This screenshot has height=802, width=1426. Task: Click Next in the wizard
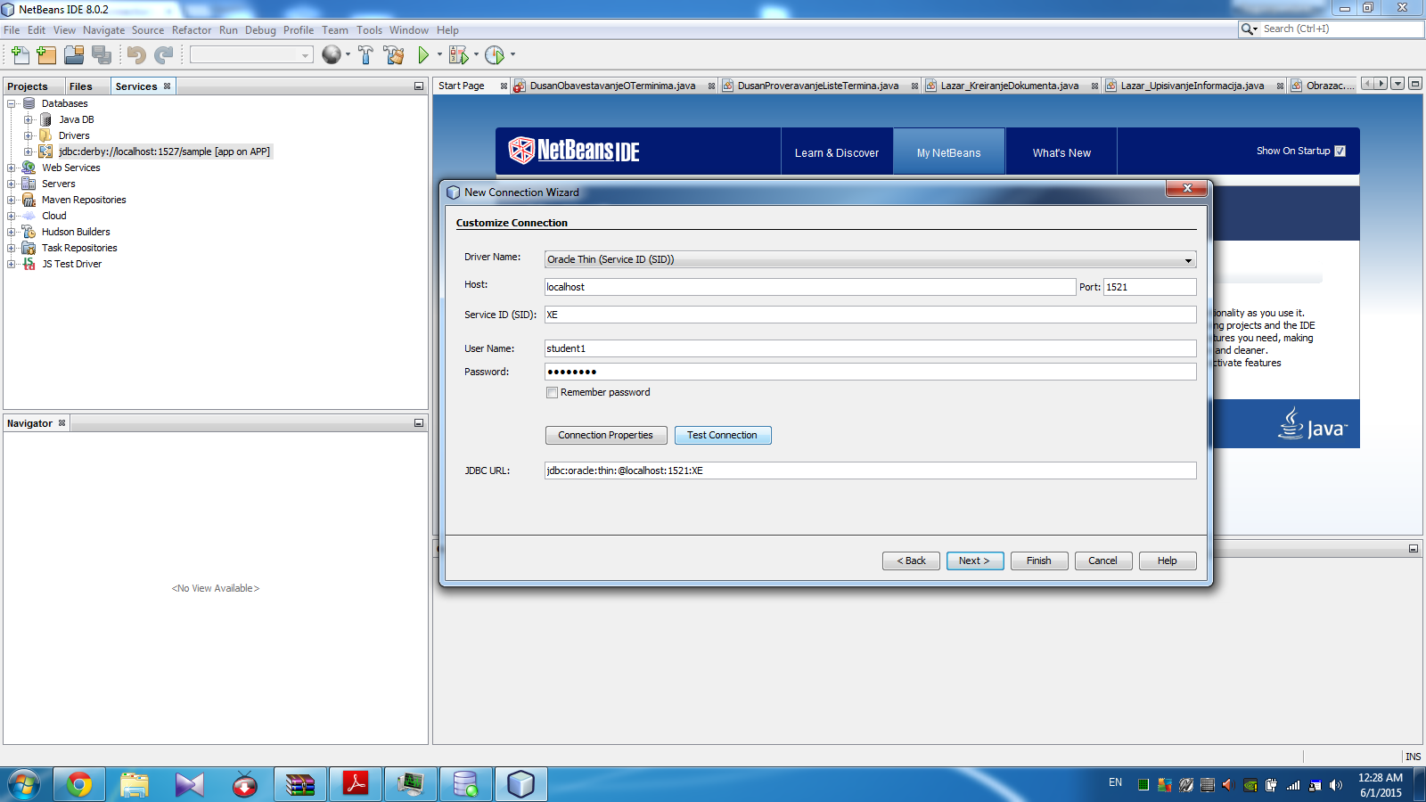click(975, 561)
